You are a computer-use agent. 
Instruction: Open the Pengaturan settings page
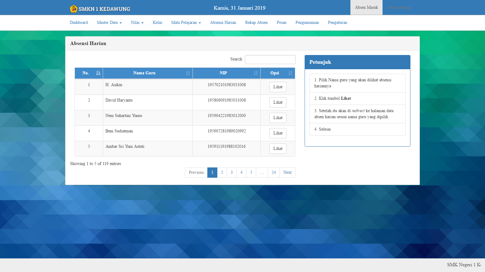pos(337,22)
